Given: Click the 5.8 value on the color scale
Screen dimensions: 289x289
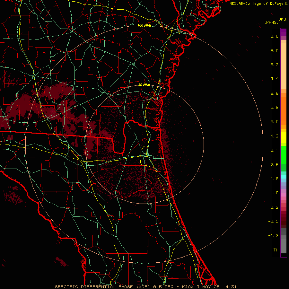Looking at the screenshot, I should coord(275,108).
